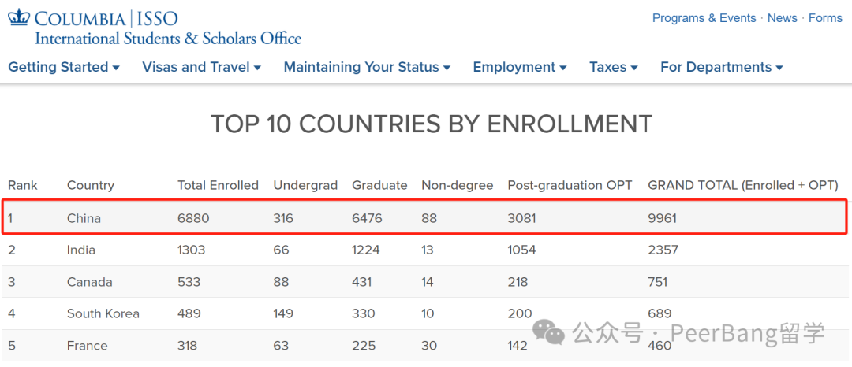Expand the Taxes dropdown arrow
Image resolution: width=852 pixels, height=367 pixels.
click(x=633, y=68)
